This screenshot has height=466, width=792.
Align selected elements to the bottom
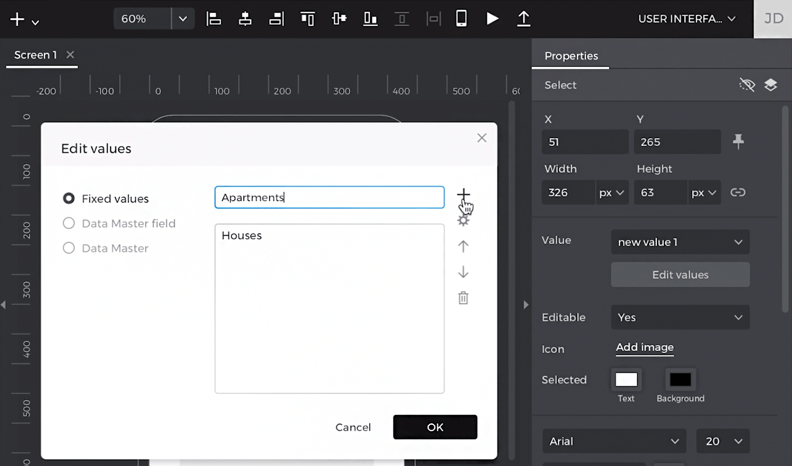[x=370, y=19]
